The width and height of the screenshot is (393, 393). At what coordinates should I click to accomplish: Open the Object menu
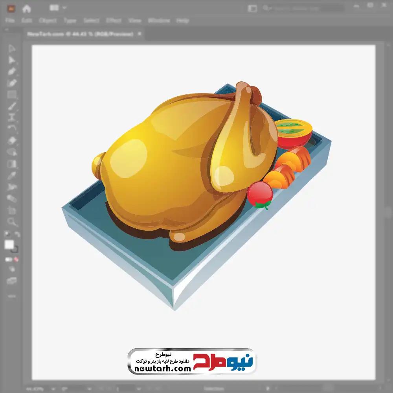click(48, 20)
